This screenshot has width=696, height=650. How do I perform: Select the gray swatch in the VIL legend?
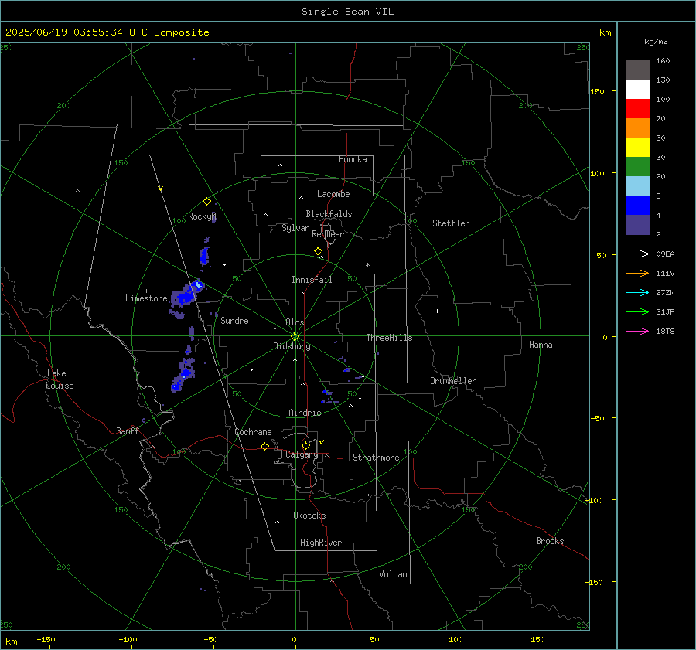click(x=637, y=70)
